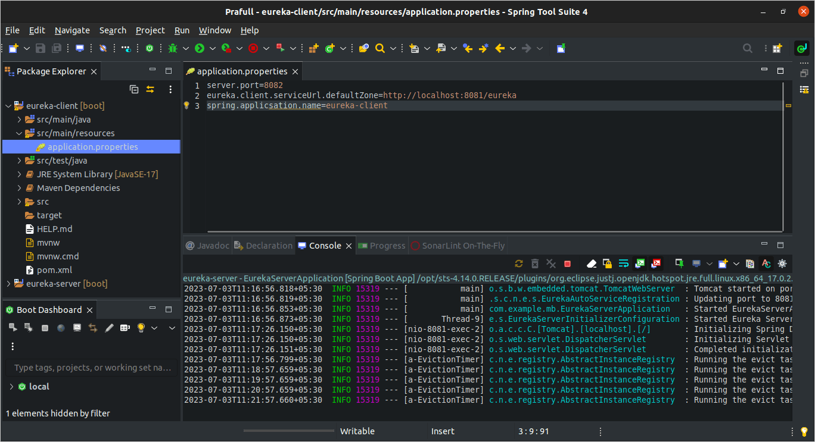This screenshot has width=815, height=442.
Task: Click the green Debug bug icon
Action: coord(173,48)
